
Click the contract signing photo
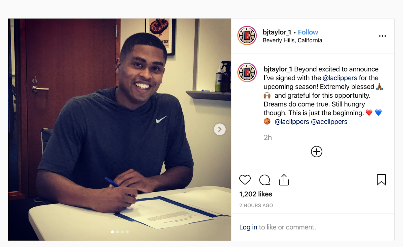click(120, 130)
